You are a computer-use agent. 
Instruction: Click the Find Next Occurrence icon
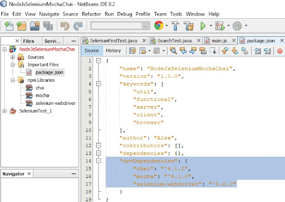pos(193,51)
